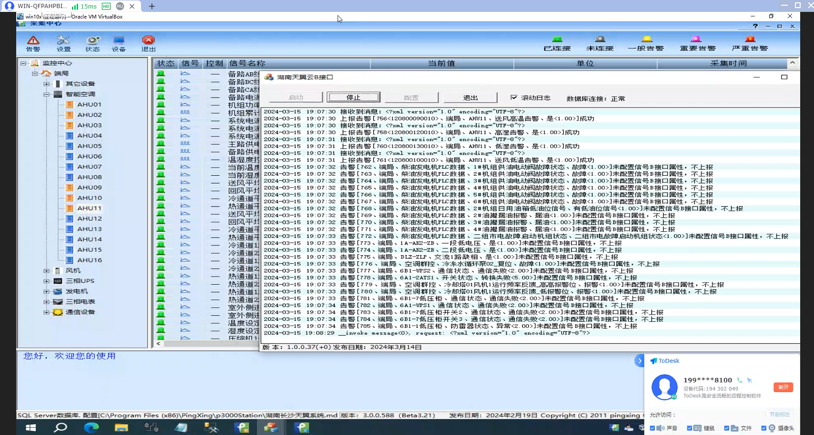Toggle ToDesk 声音 sound permission checkbox

coord(653,428)
